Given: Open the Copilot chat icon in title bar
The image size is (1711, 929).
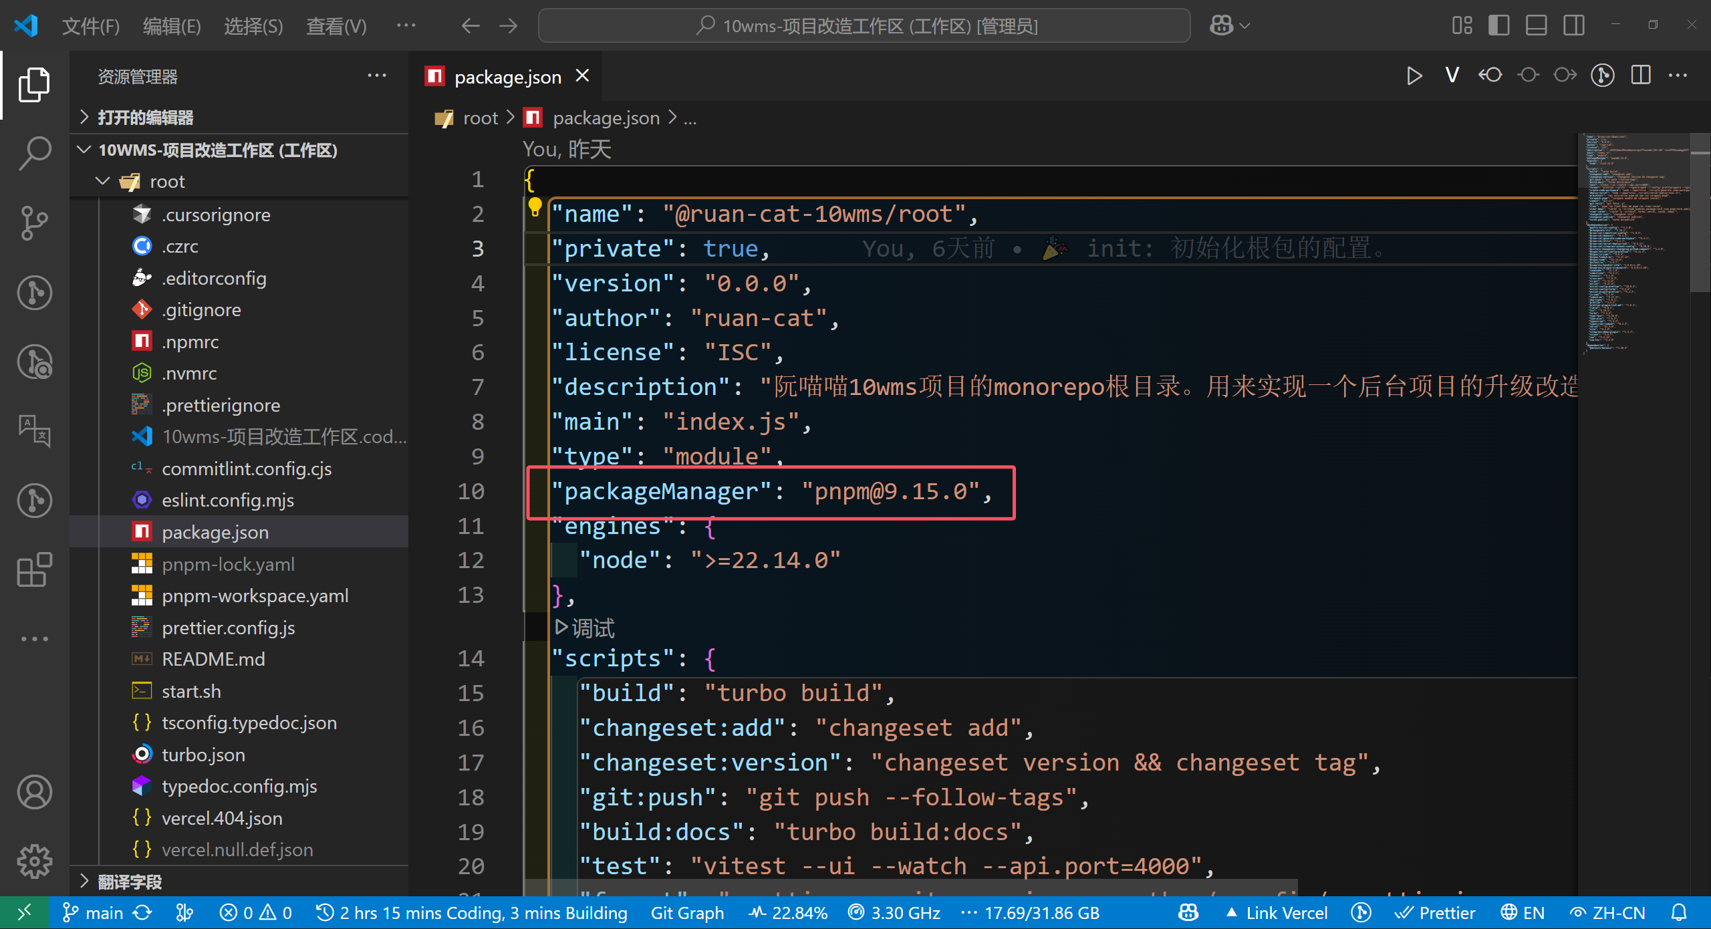Looking at the screenshot, I should point(1221,25).
